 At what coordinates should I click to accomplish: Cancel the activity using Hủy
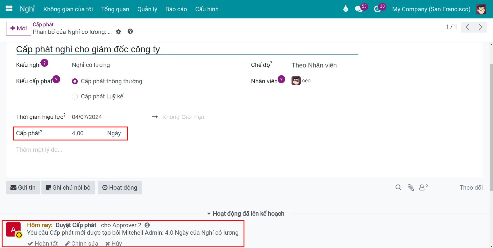(114, 243)
